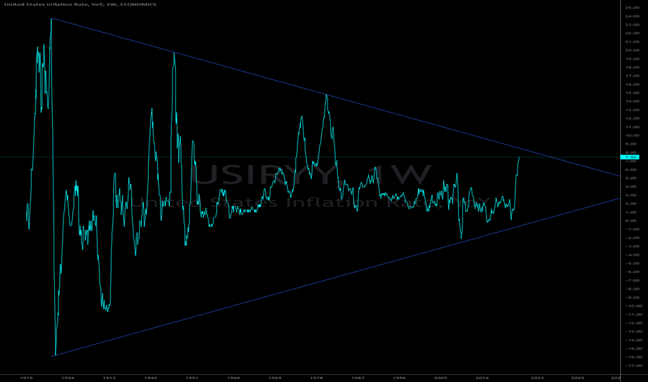This screenshot has height=382, width=648.
Task: Click the 1996 time axis label
Action: (399, 378)
